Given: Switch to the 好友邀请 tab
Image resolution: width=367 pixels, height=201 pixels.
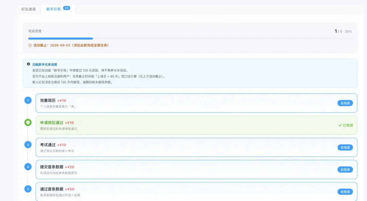Looking at the screenshot, I should pos(29,9).
